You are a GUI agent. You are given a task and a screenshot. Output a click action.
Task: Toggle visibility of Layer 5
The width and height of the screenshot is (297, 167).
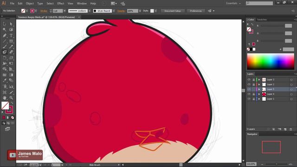click(x=249, y=89)
